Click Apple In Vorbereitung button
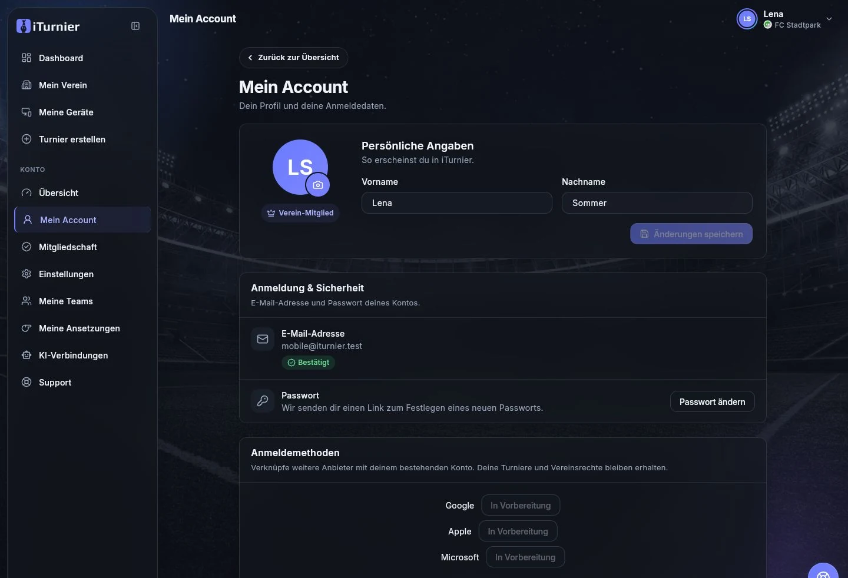This screenshot has width=848, height=578. click(x=518, y=531)
